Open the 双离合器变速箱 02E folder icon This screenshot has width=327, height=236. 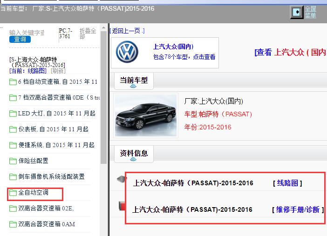click(x=13, y=209)
